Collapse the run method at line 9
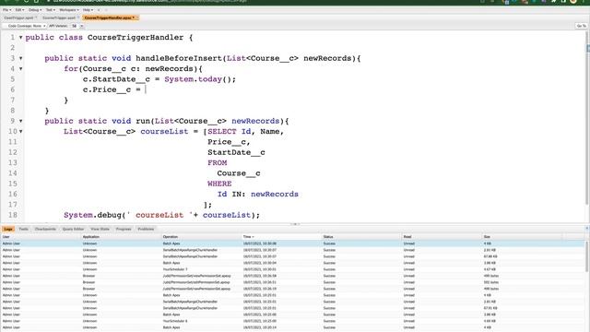590x332 pixels. 20,121
